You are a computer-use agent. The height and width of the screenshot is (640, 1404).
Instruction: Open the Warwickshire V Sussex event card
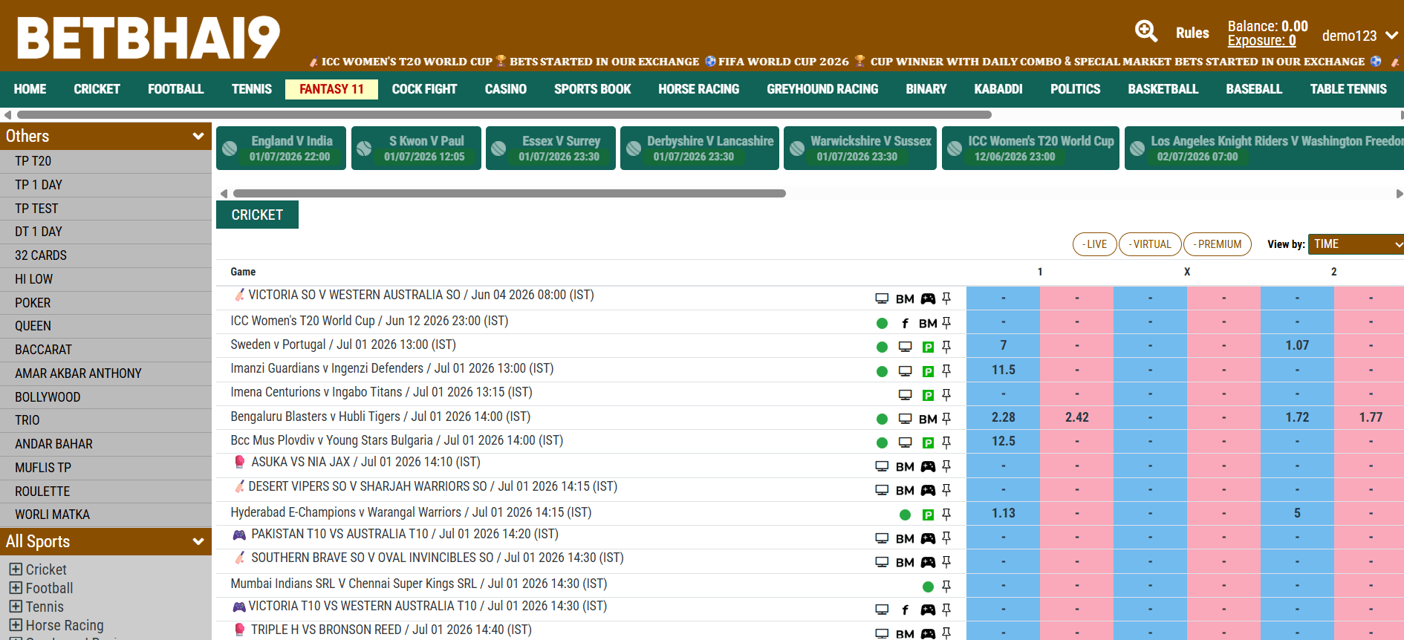point(860,148)
